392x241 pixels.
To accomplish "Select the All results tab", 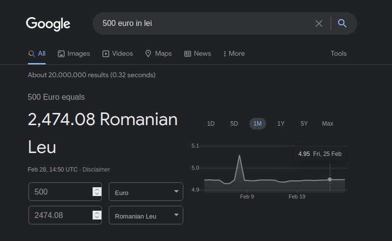I will point(37,54).
